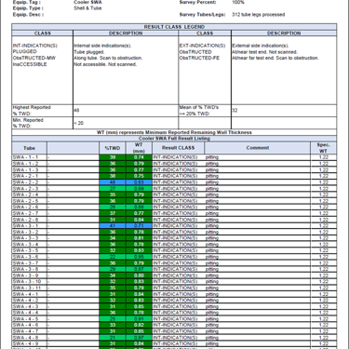349x349 pixels.
Task: Select tube cell 'SWA - 2 - 6'
Action: click(x=30, y=207)
